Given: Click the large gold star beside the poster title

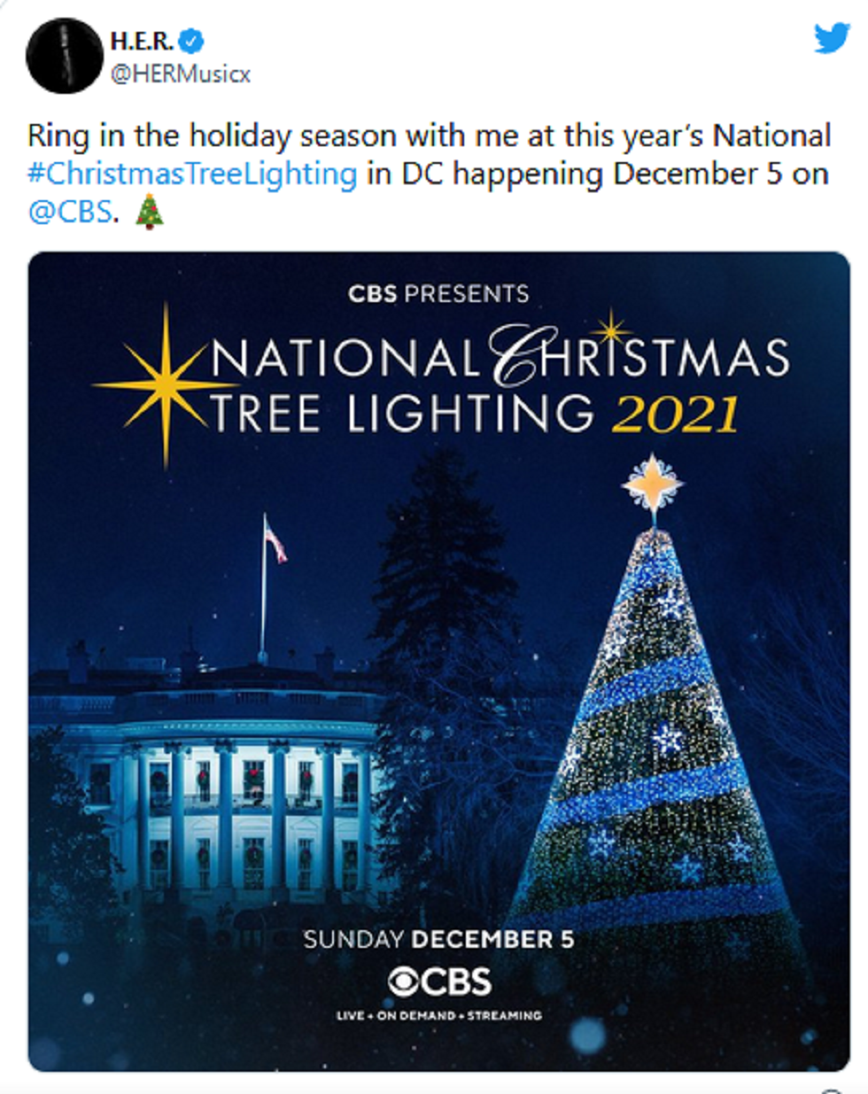Looking at the screenshot, I should (x=165, y=385).
